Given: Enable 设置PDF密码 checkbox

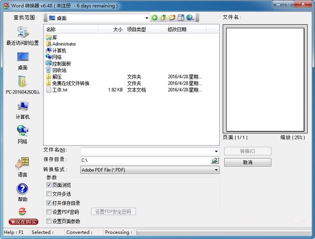Looking at the screenshot, I should (x=49, y=212).
